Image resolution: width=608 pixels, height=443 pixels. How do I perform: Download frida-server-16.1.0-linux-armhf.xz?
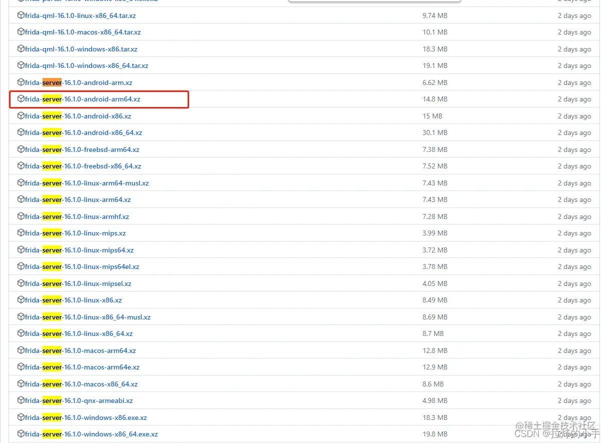pos(77,216)
